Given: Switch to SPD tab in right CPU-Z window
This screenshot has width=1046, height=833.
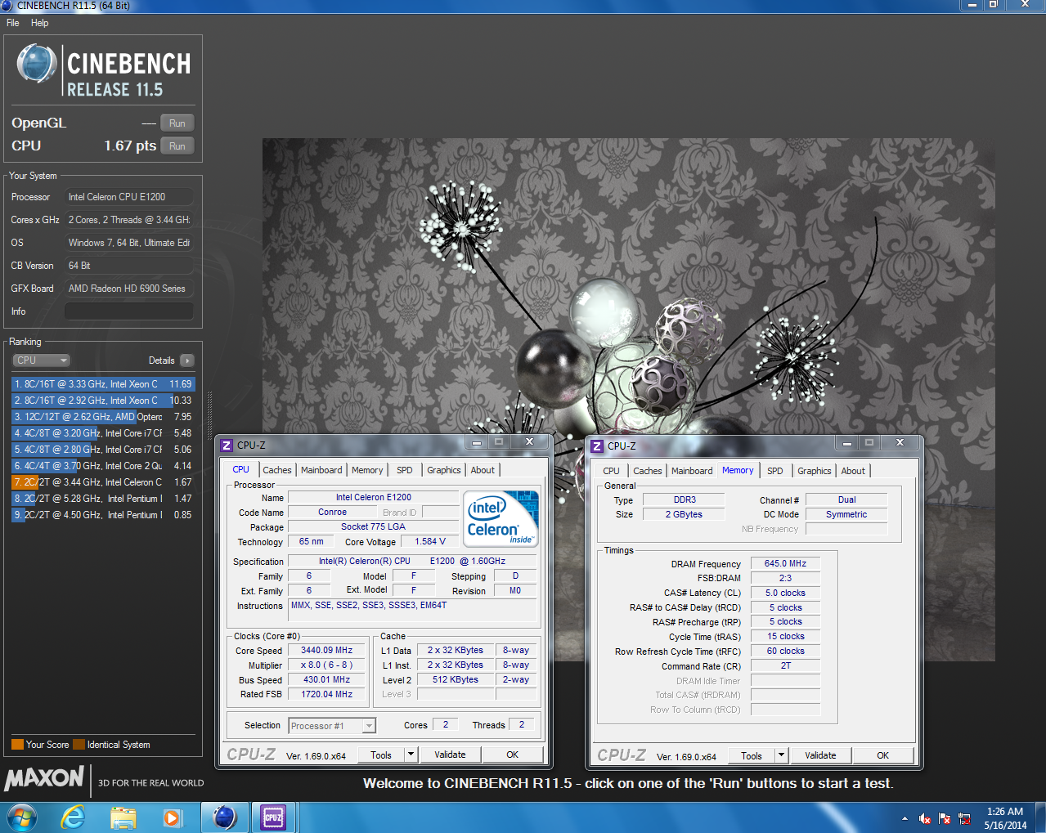Looking at the screenshot, I should pos(775,471).
